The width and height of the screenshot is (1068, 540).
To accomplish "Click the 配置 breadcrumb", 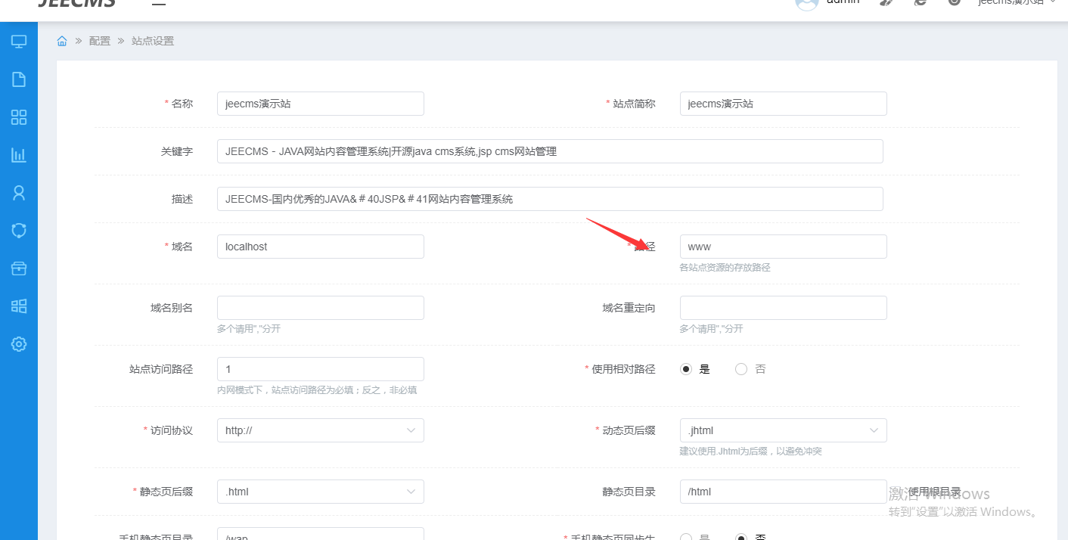I will pyautogui.click(x=100, y=41).
